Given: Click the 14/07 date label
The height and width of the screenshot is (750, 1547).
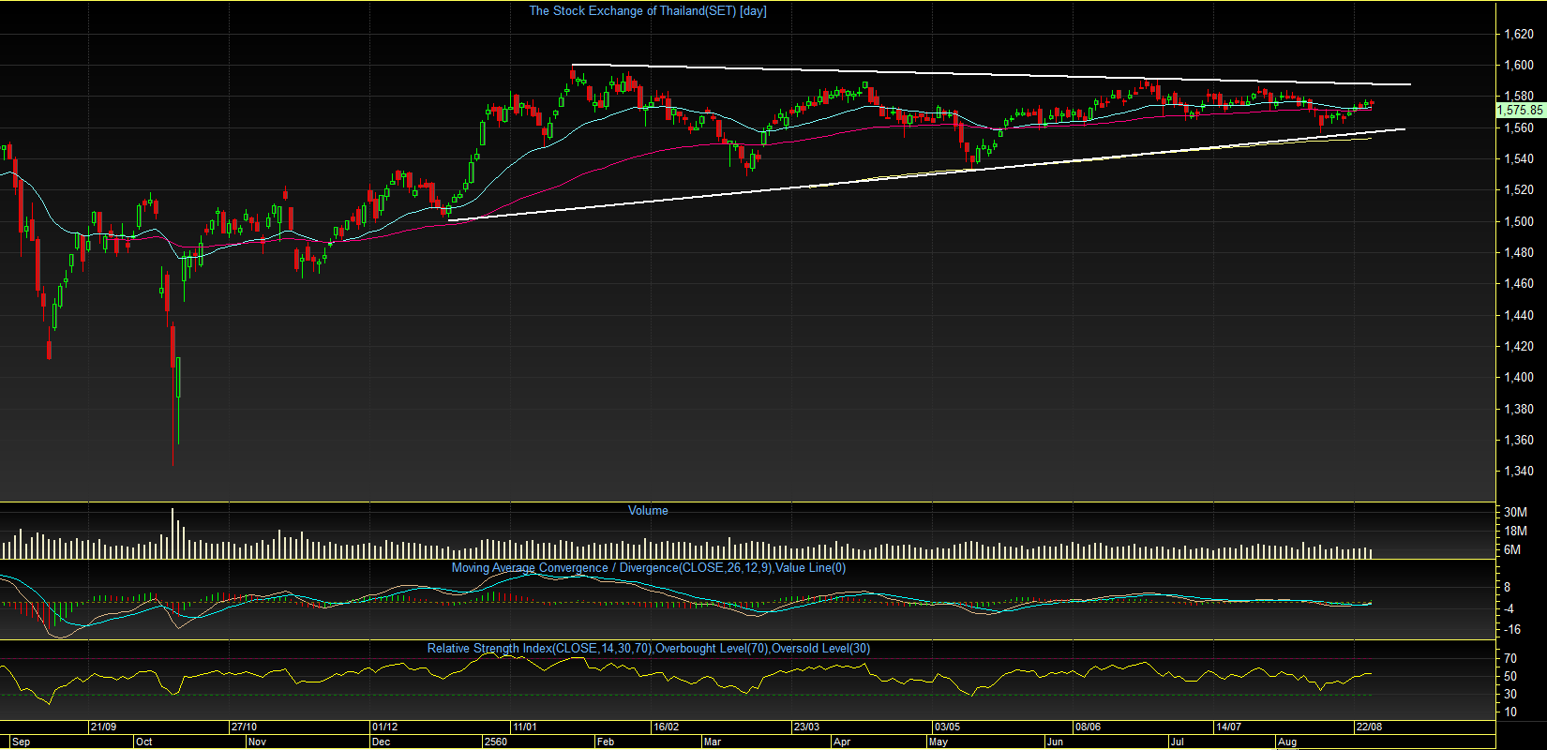Looking at the screenshot, I should pyautogui.click(x=1228, y=727).
